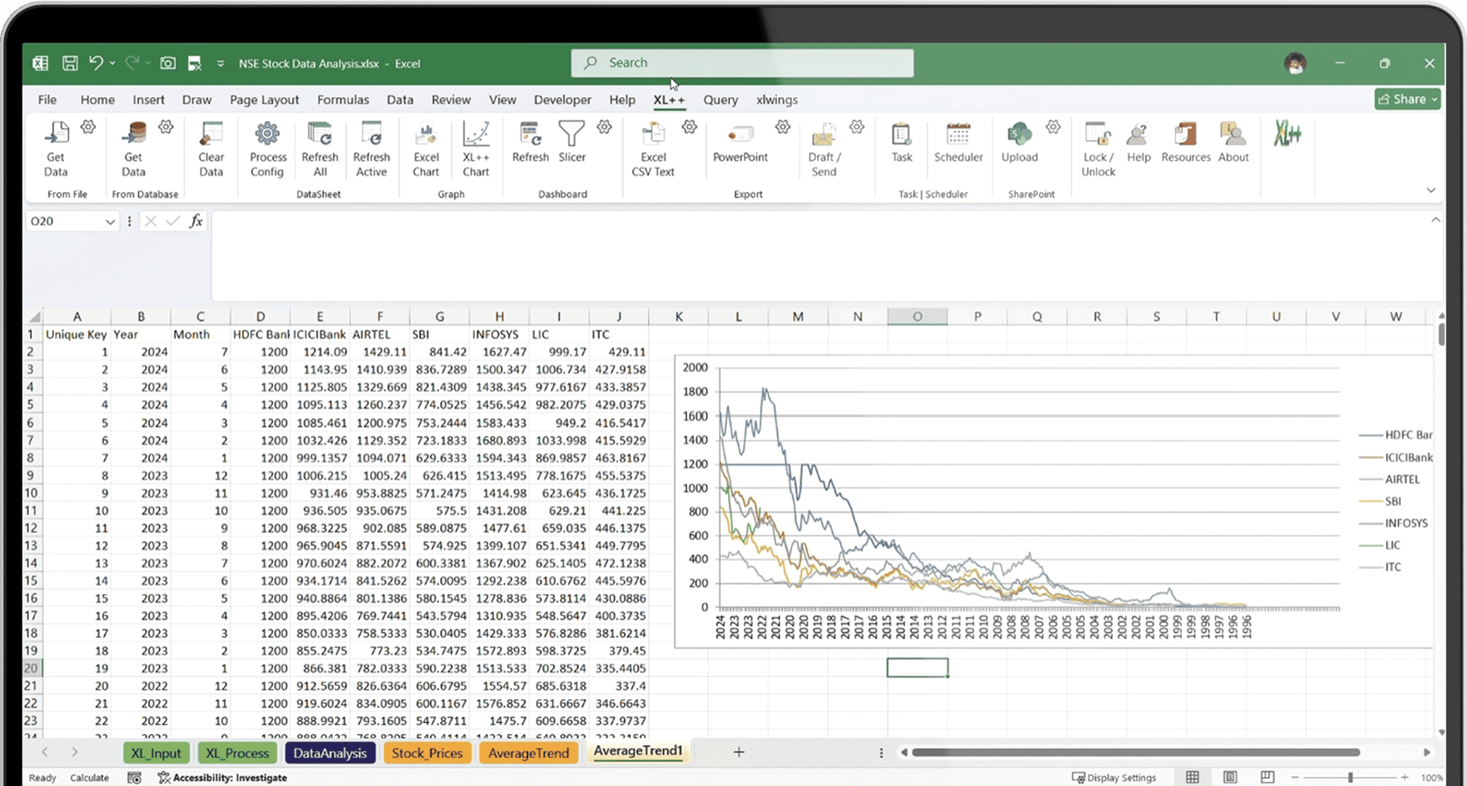1467x786 pixels.
Task: Click the Undo icon
Action: 96,63
